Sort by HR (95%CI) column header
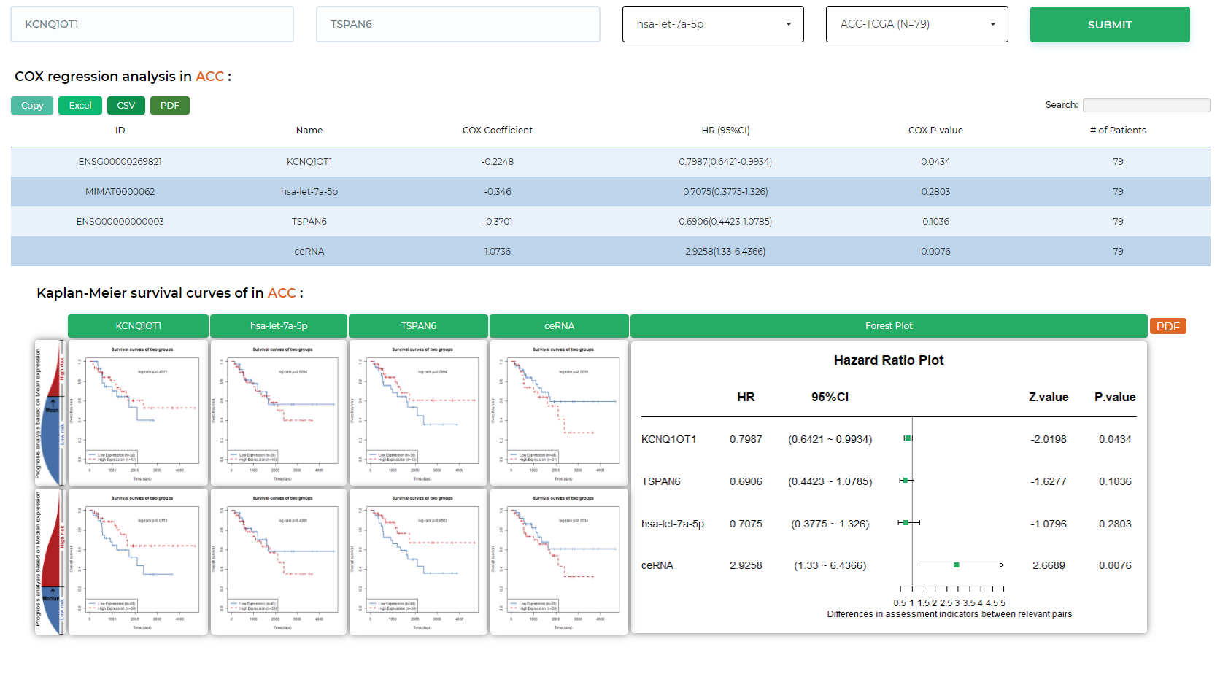The width and height of the screenshot is (1220, 682). click(x=725, y=131)
